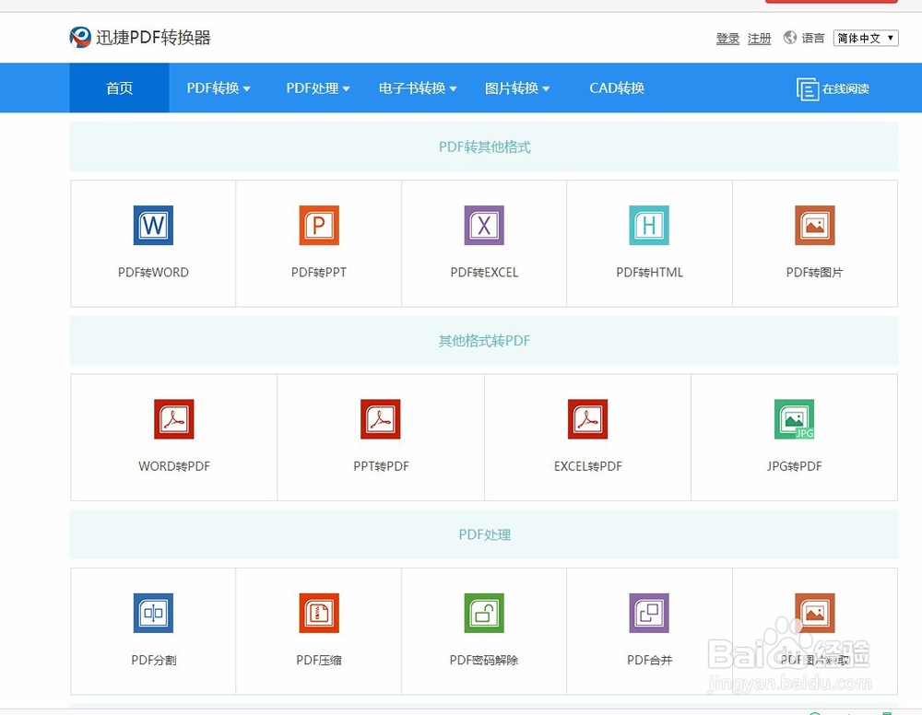Click the JPG转PDF label
The width and height of the screenshot is (922, 715).
795,466
